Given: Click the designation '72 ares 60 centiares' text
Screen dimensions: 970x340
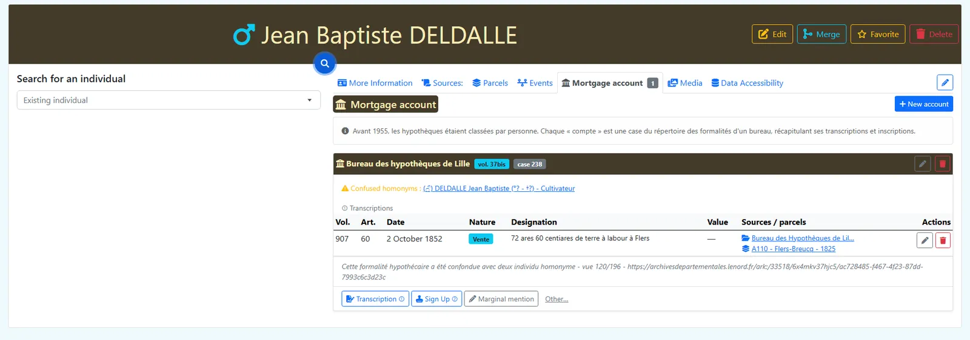Looking at the screenshot, I should click(580, 238).
